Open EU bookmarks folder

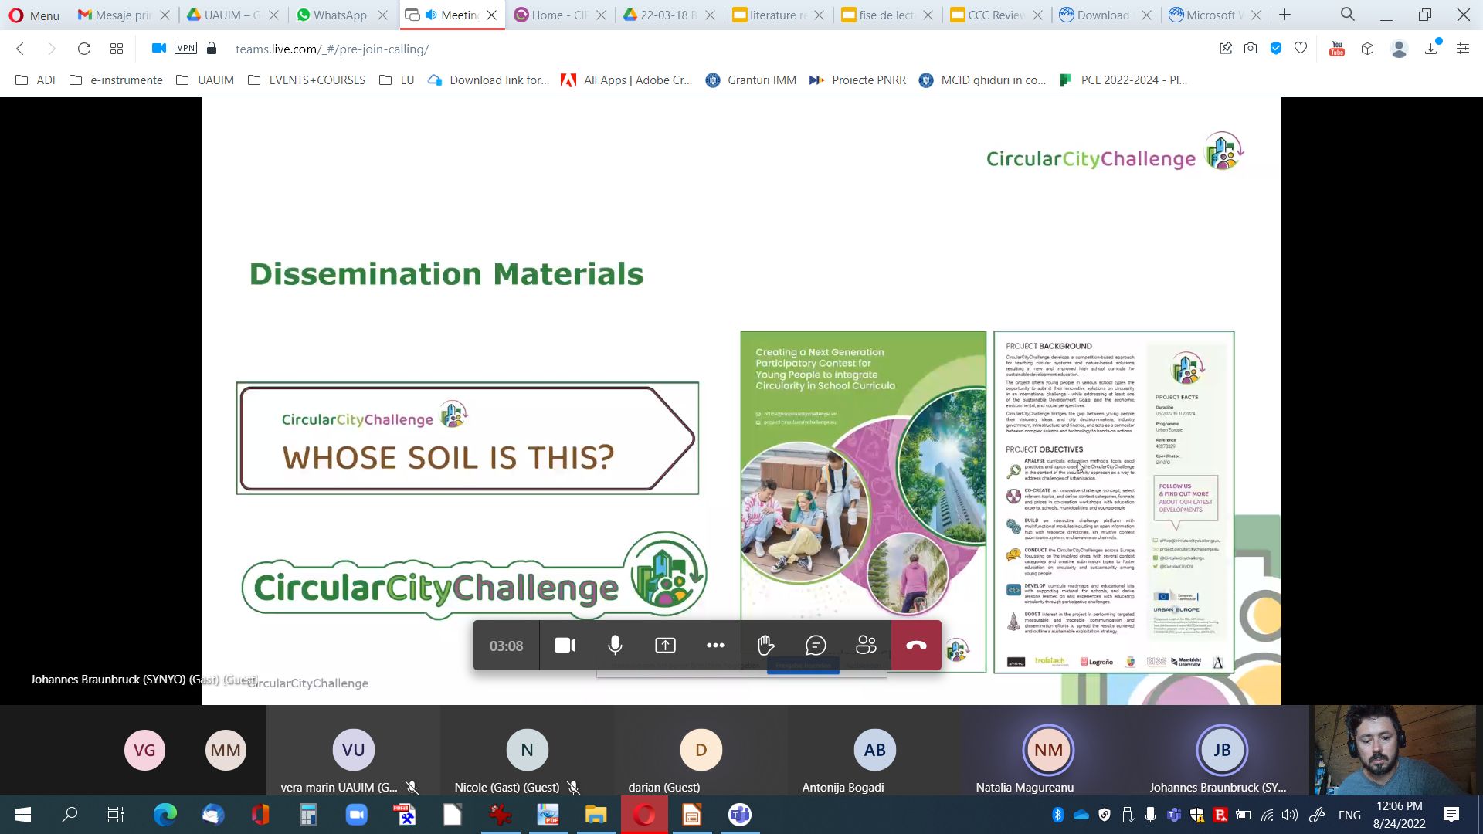pyautogui.click(x=397, y=80)
